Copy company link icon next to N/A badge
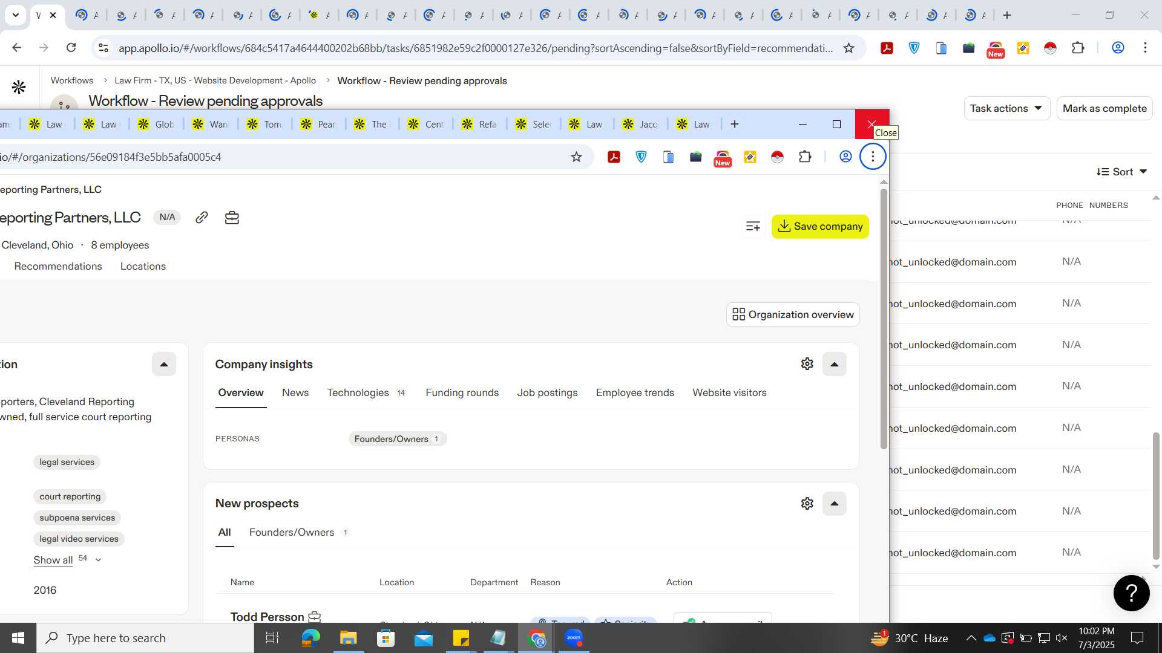The image size is (1162, 653). click(202, 218)
